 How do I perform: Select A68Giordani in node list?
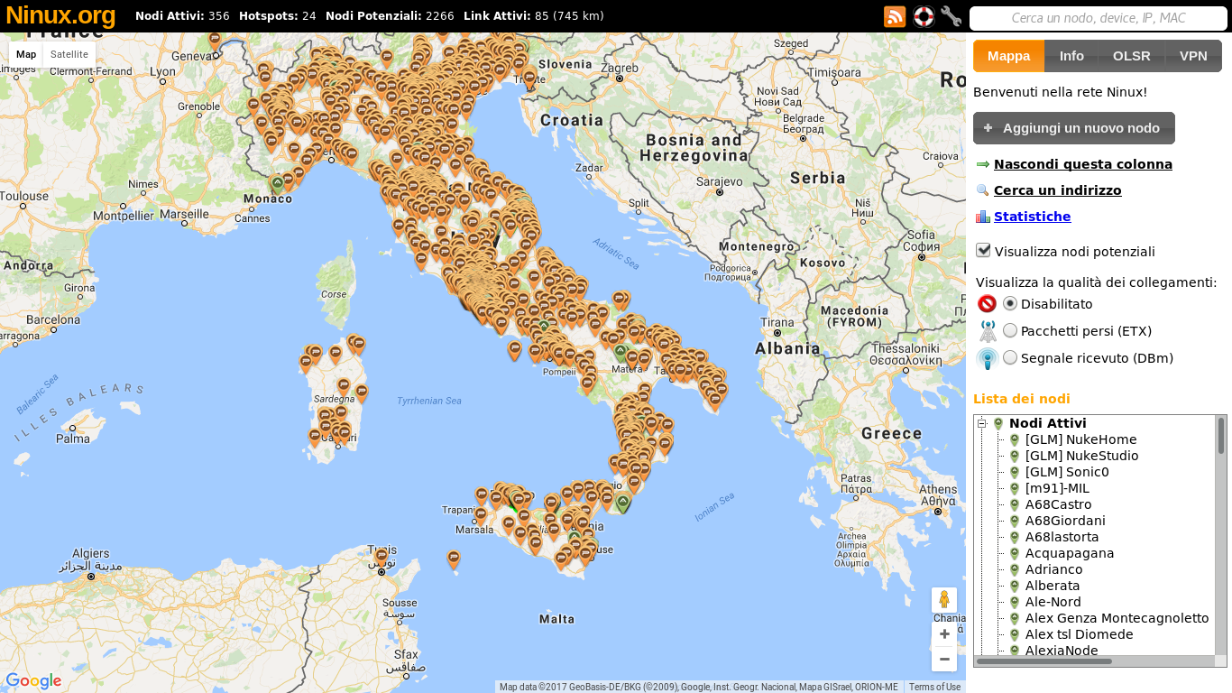(x=1065, y=521)
